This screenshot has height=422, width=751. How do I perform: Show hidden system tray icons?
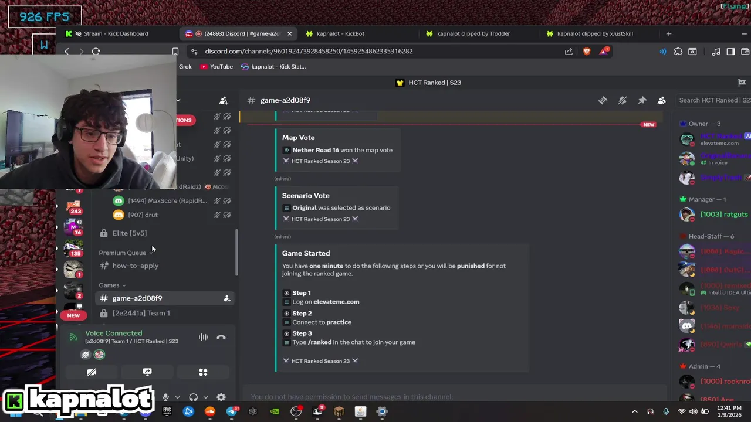click(634, 411)
